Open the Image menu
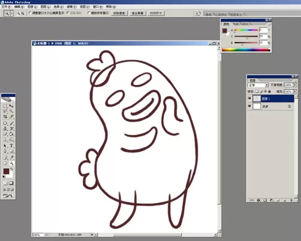This screenshot has height=241, width=301. point(32,7)
